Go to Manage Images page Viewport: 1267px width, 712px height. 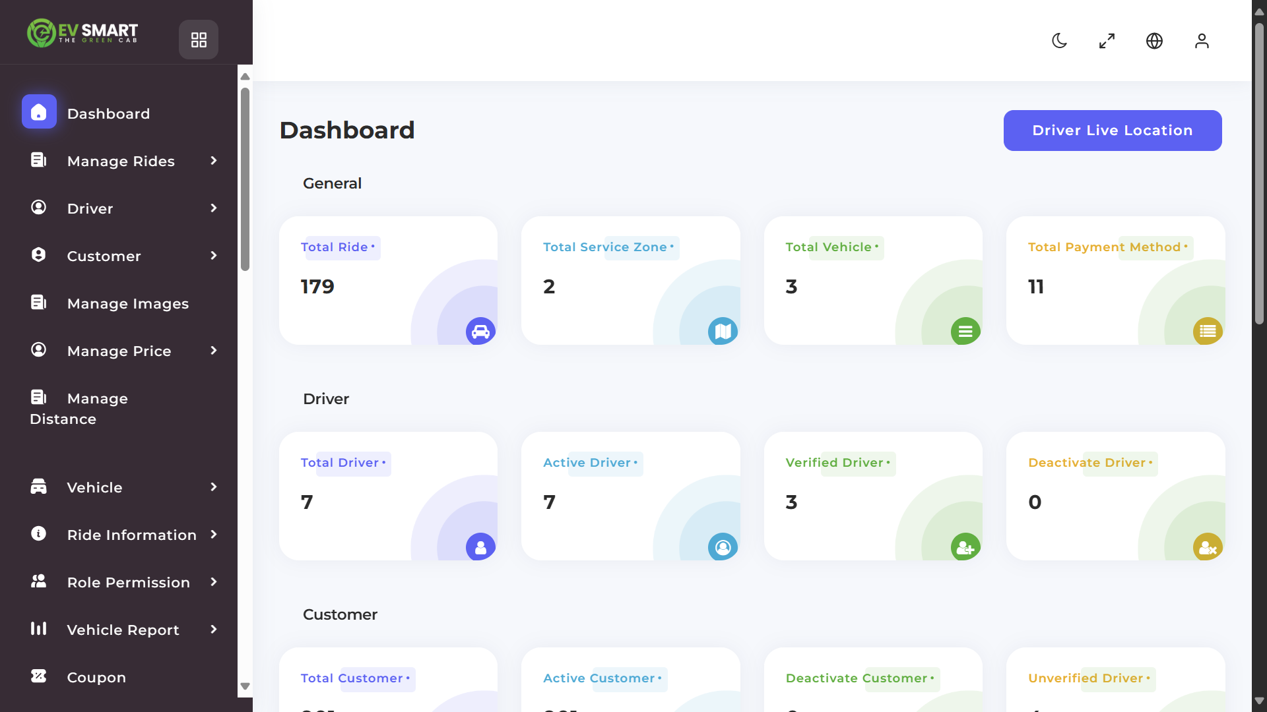point(127,303)
